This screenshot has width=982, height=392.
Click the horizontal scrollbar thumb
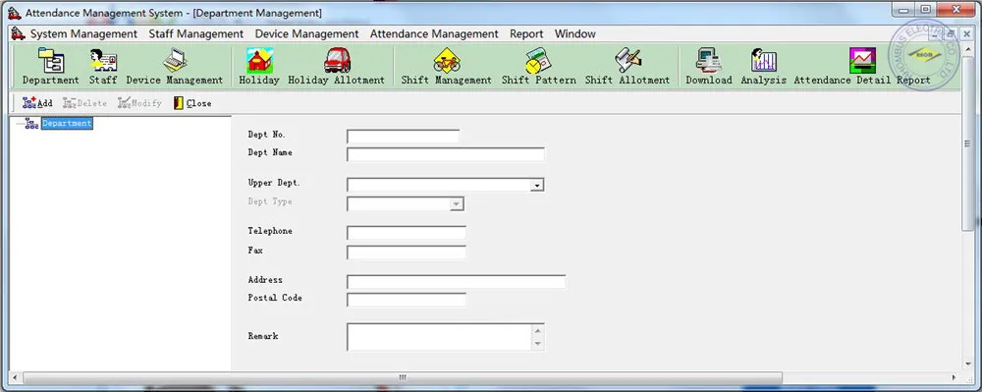tap(403, 377)
